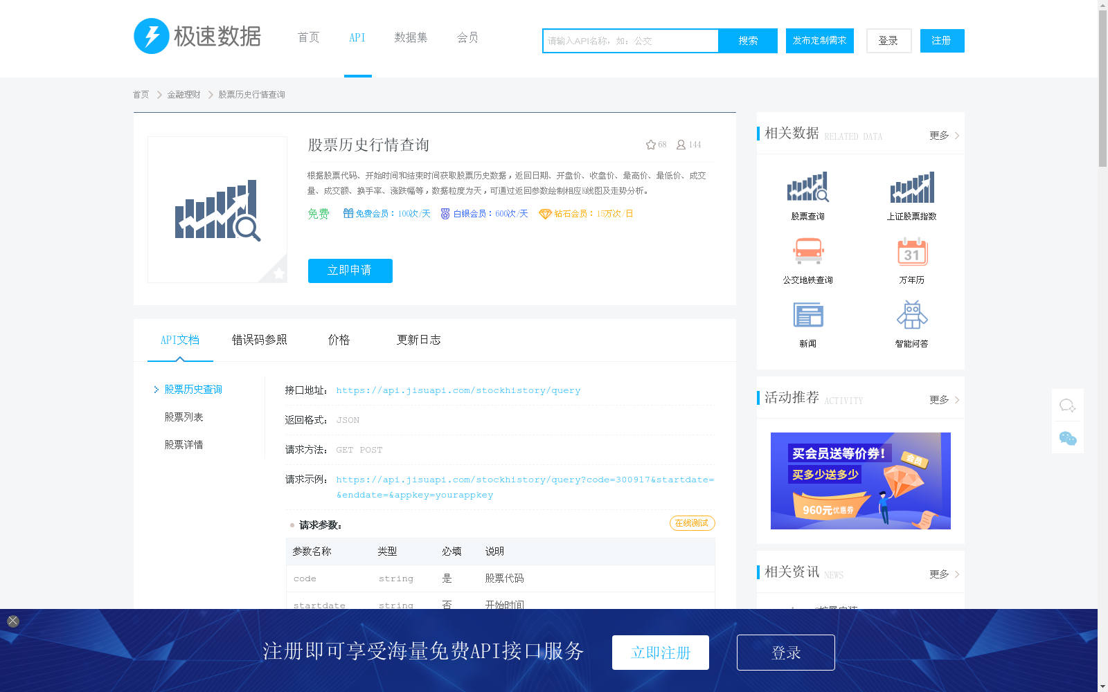Click the API search input field
1108x692 pixels.
point(630,40)
